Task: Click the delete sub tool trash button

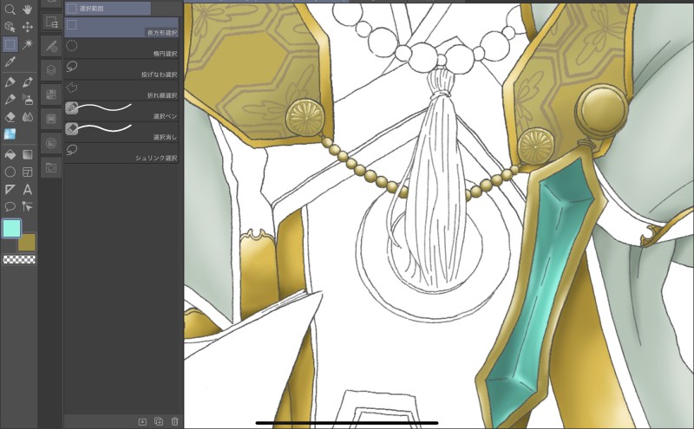Action: pyautogui.click(x=175, y=421)
